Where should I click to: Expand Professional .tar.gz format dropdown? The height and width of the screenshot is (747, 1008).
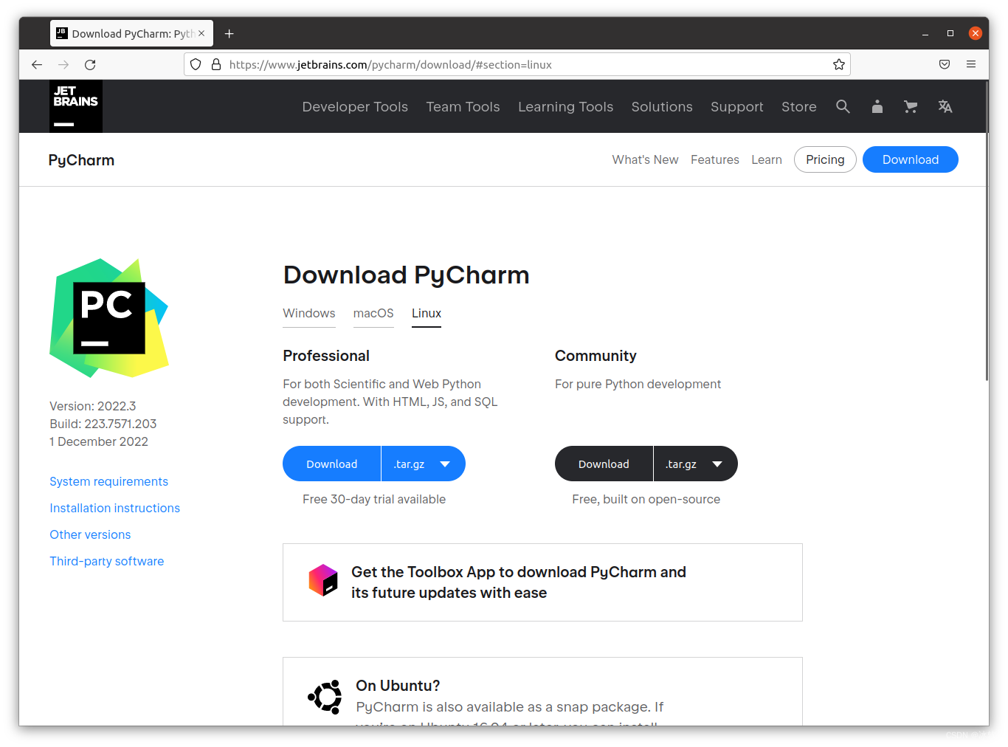(423, 464)
